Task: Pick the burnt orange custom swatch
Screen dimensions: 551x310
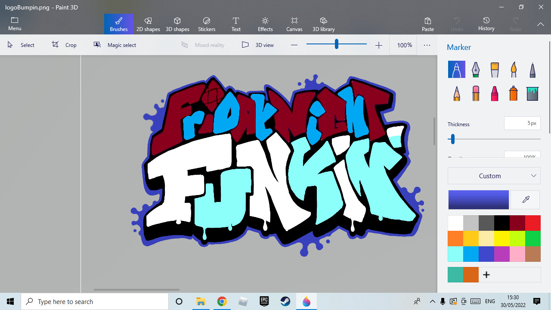Action: pos(471,275)
